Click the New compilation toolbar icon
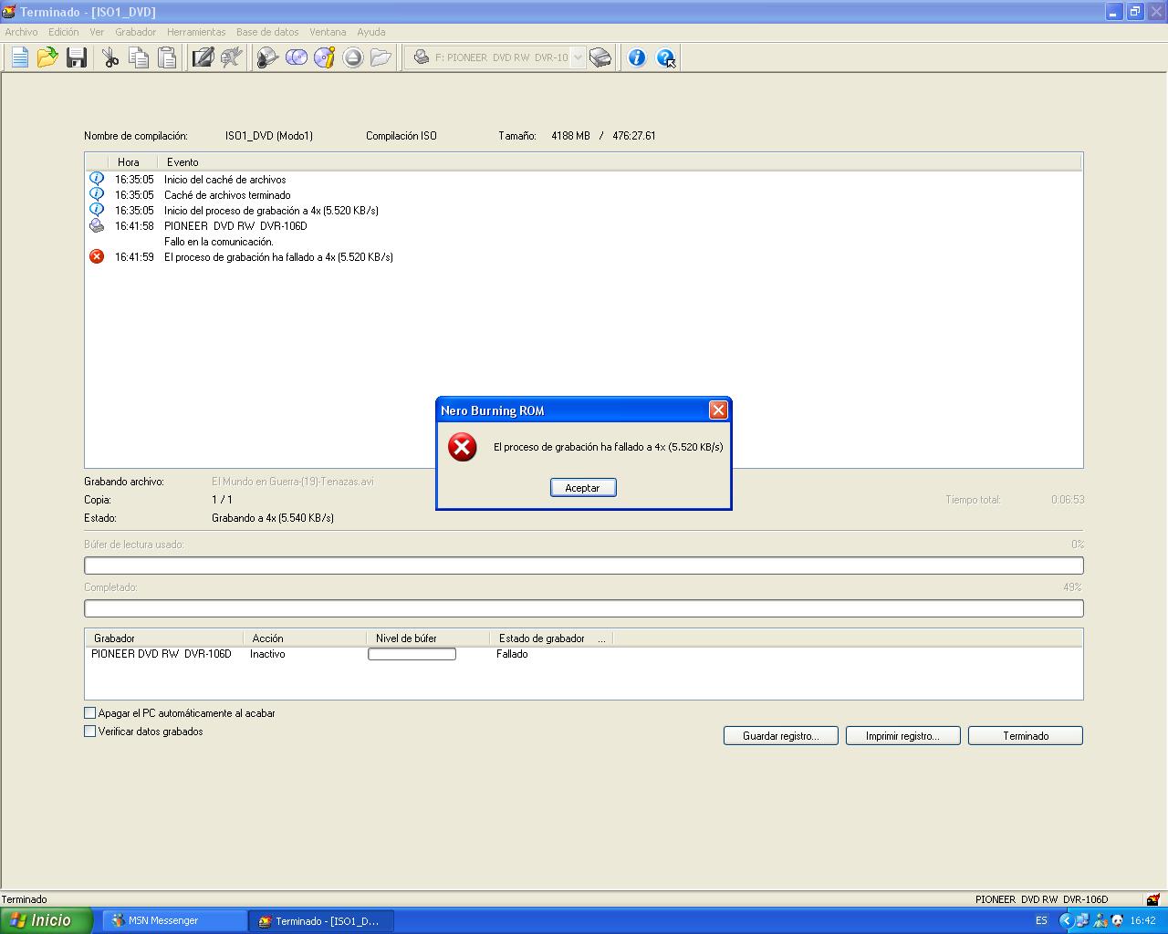The width and height of the screenshot is (1168, 934). pos(19,57)
